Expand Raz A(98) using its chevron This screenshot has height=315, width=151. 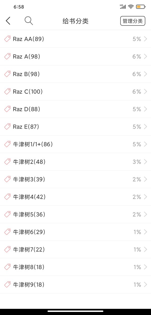tap(145, 56)
